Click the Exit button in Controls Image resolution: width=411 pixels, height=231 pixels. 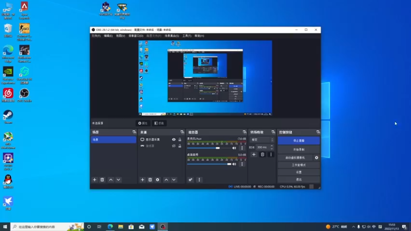coord(299,180)
